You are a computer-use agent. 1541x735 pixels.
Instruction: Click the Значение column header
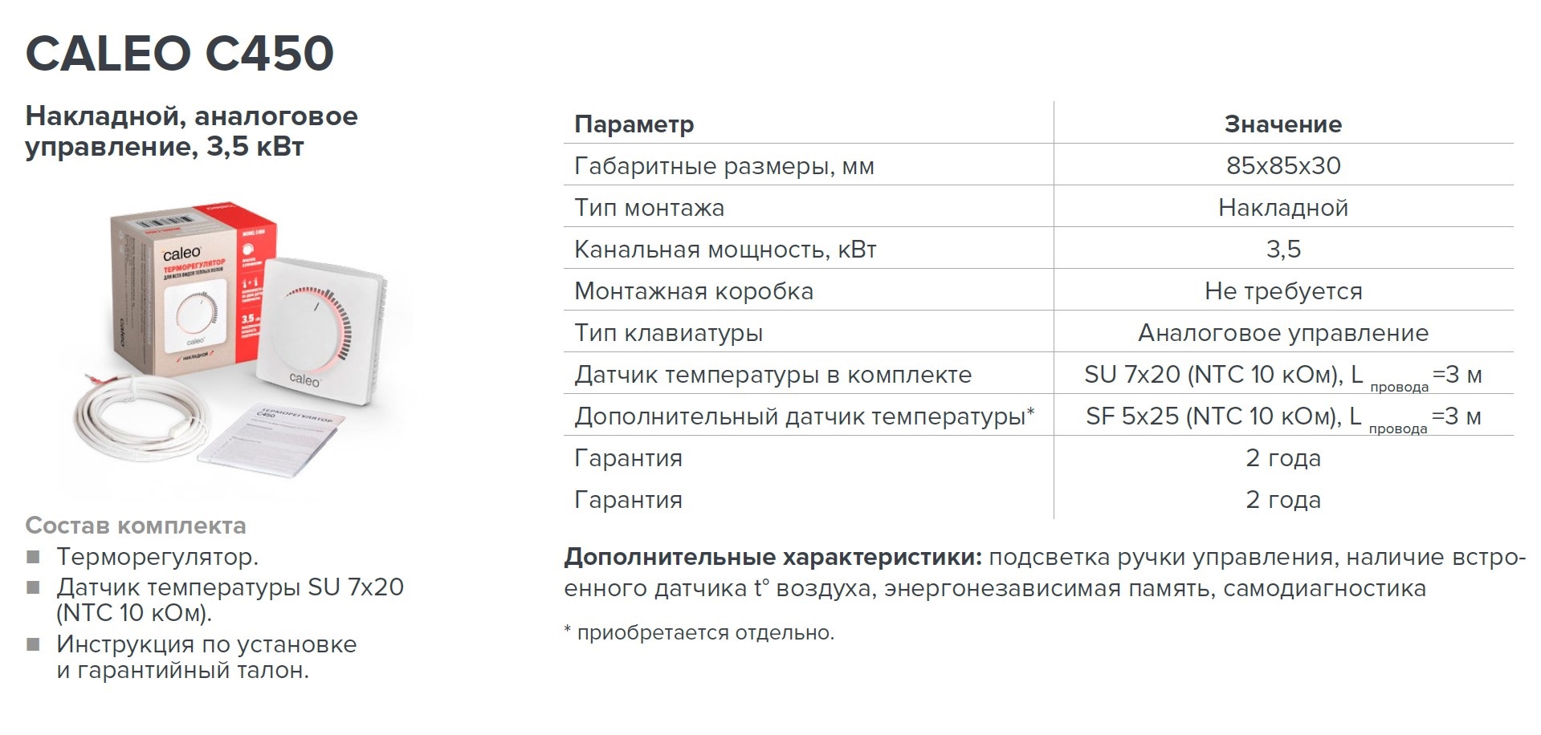click(x=1282, y=124)
